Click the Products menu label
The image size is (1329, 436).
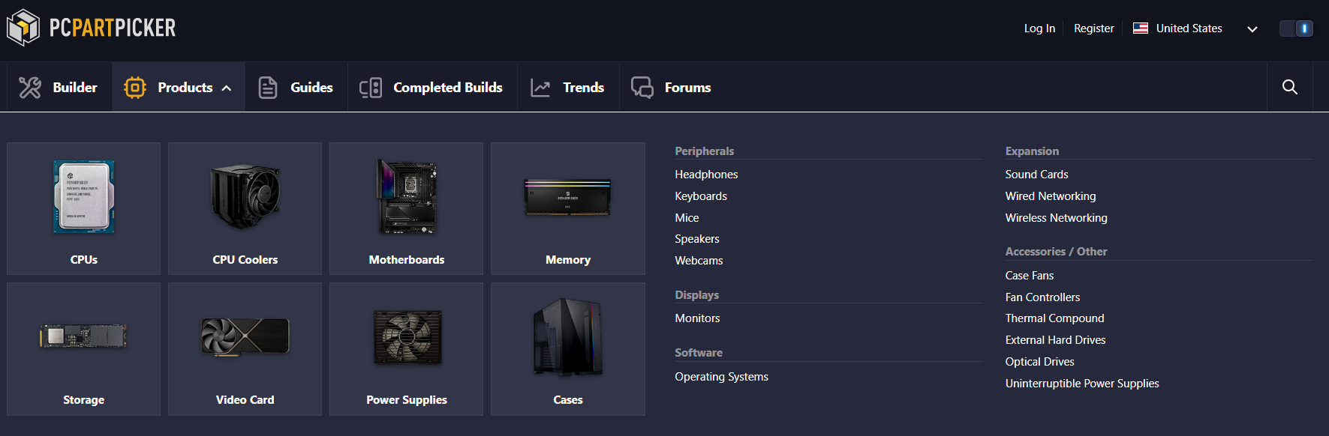point(185,88)
